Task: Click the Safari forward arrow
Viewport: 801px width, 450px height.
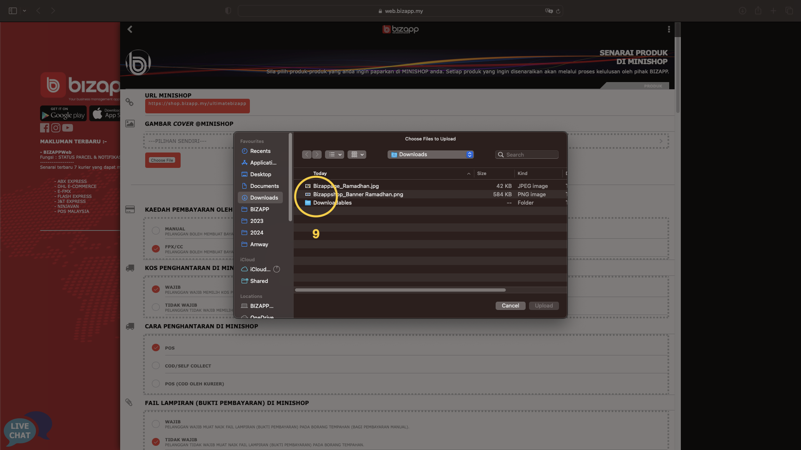Action: (x=53, y=11)
